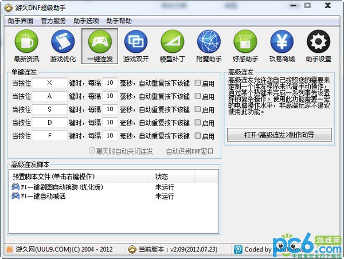Viewport: 344px width, 259px height.
Task: Click the 预置脚本文件 column header
Action: click(81, 176)
